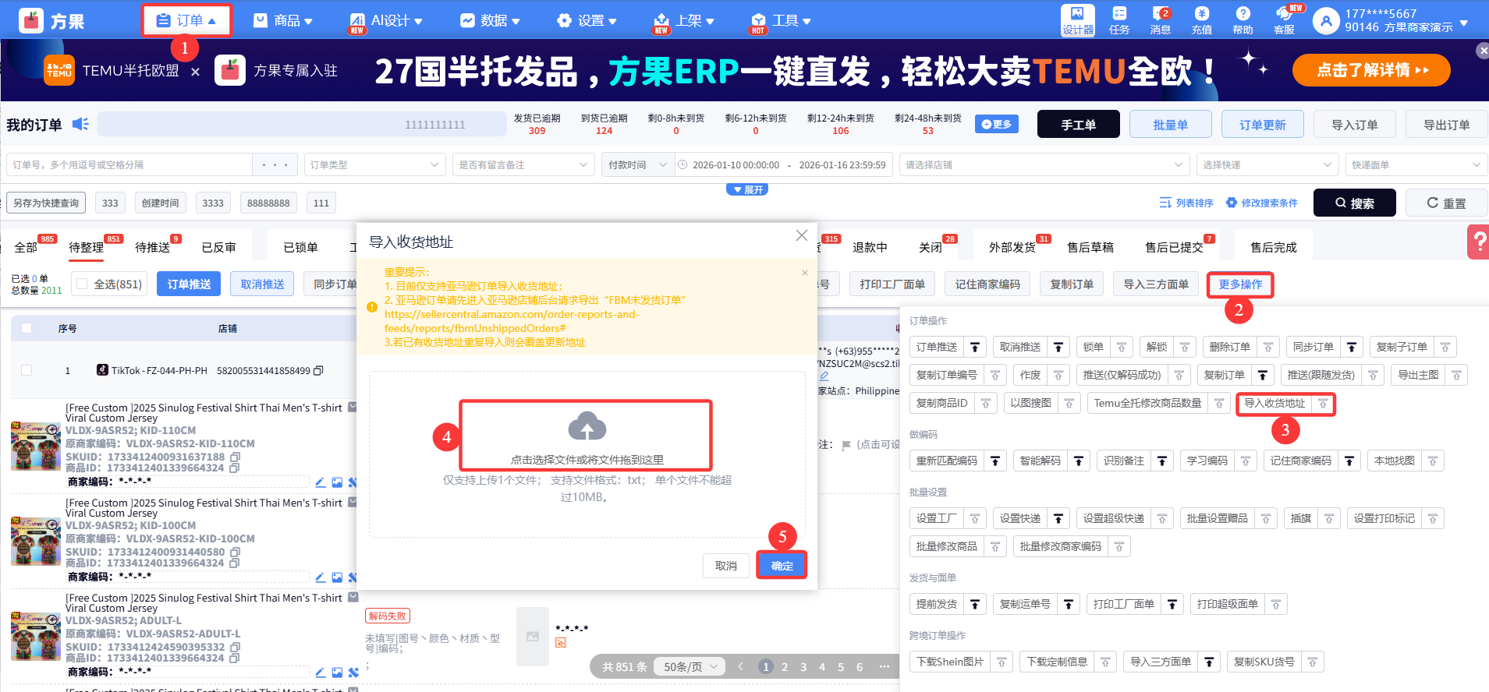This screenshot has height=692, width=1489.
Task: Open the AI设计 menu
Action: 386,20
